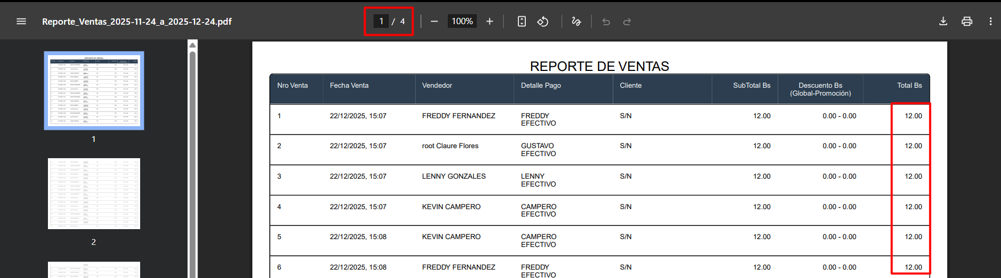Select page 1 thumbnail
1001x278 pixels.
[94, 90]
